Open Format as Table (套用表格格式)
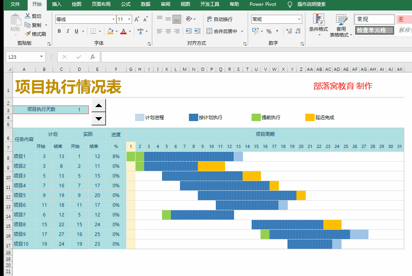Screen dimensions: 412x276 341,25
